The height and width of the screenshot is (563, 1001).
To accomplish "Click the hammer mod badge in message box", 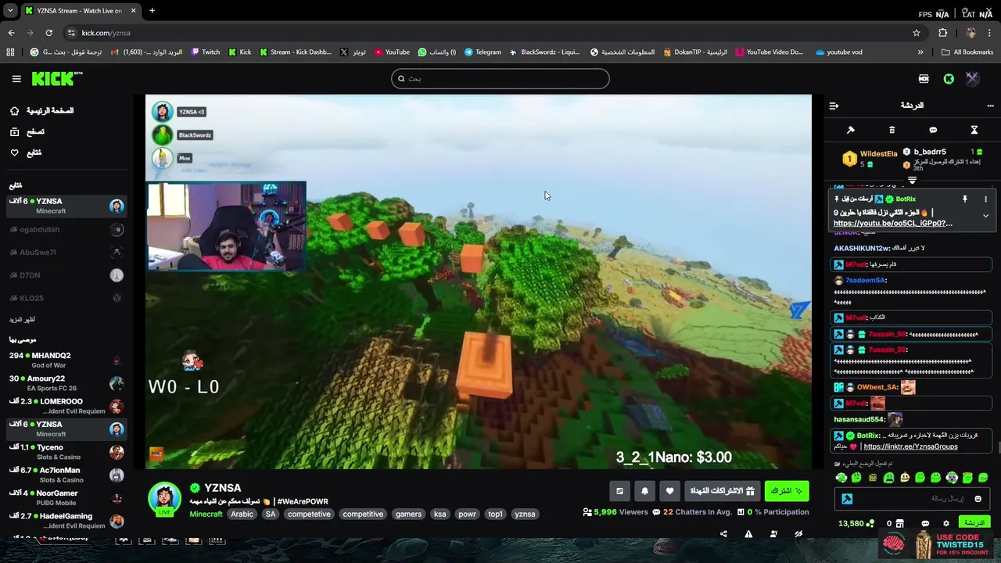I will pos(847,499).
